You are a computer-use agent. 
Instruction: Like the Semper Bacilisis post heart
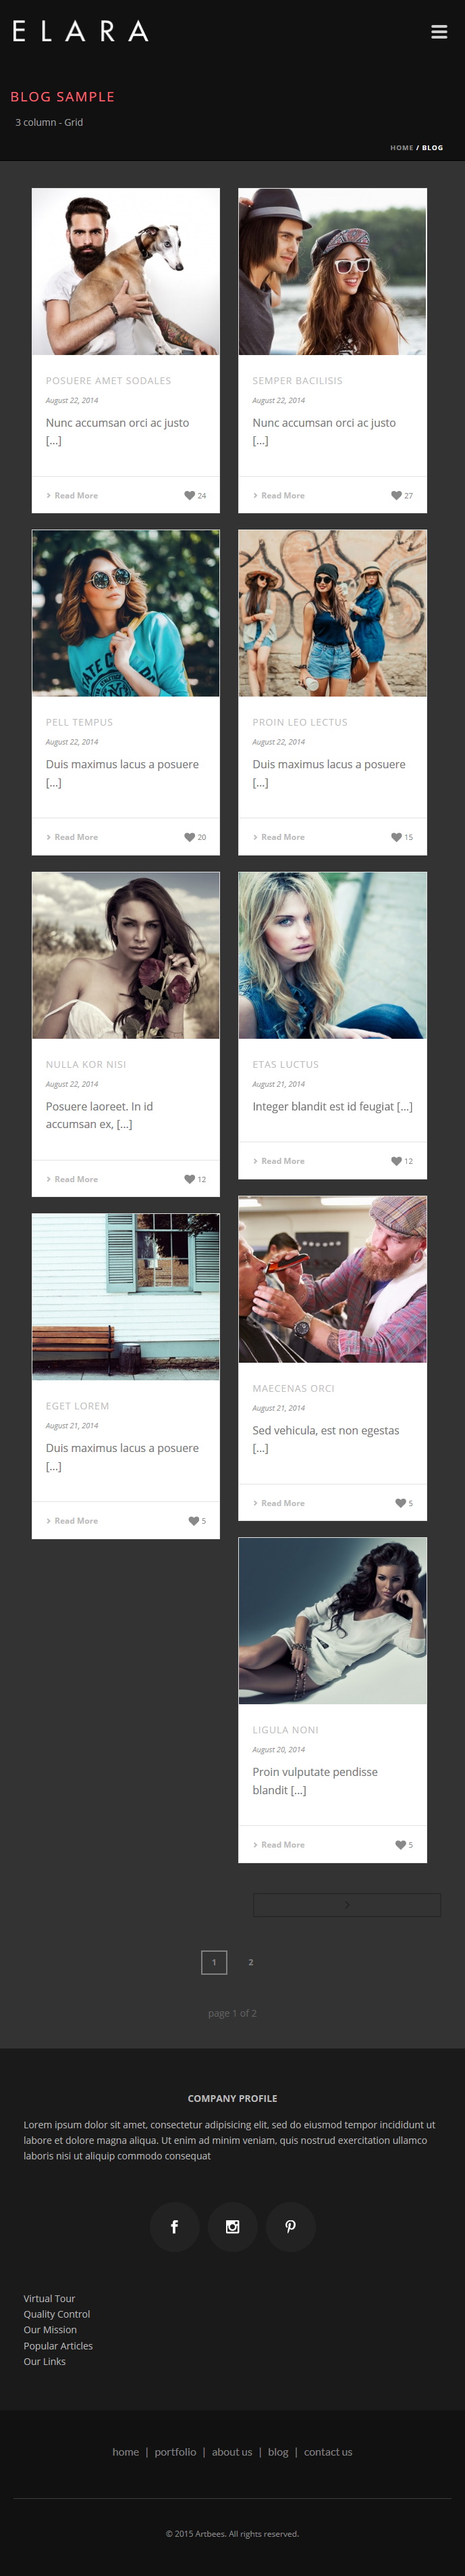pyautogui.click(x=396, y=495)
